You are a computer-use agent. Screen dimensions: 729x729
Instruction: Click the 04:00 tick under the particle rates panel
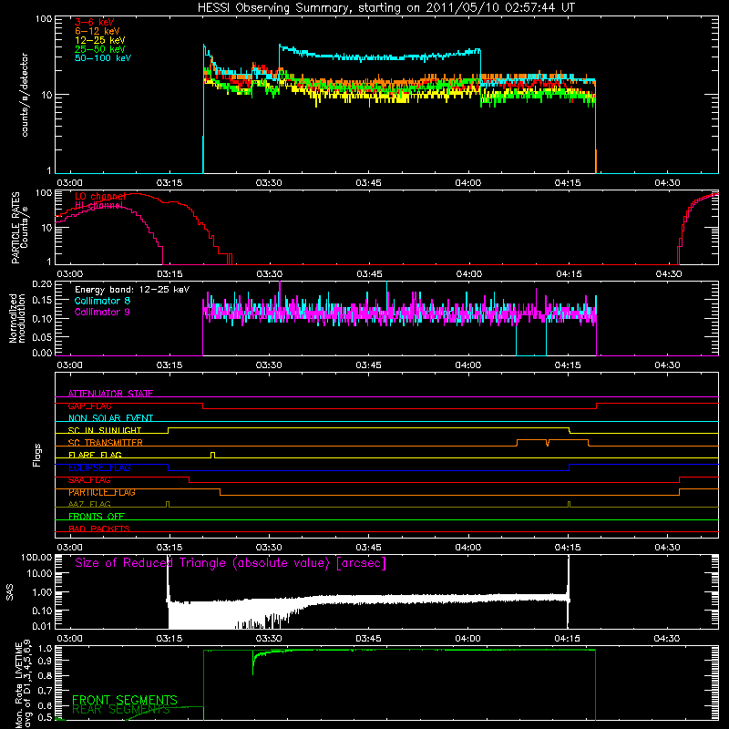pyautogui.click(x=468, y=274)
